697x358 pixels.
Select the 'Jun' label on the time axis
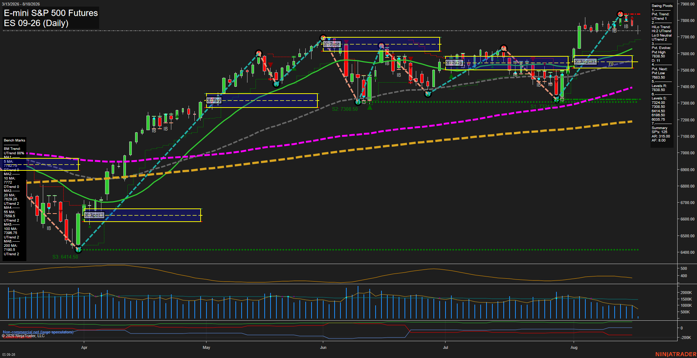pyautogui.click(x=323, y=348)
